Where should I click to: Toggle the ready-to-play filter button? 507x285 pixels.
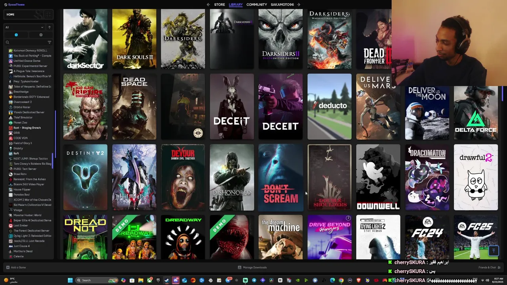point(41,35)
